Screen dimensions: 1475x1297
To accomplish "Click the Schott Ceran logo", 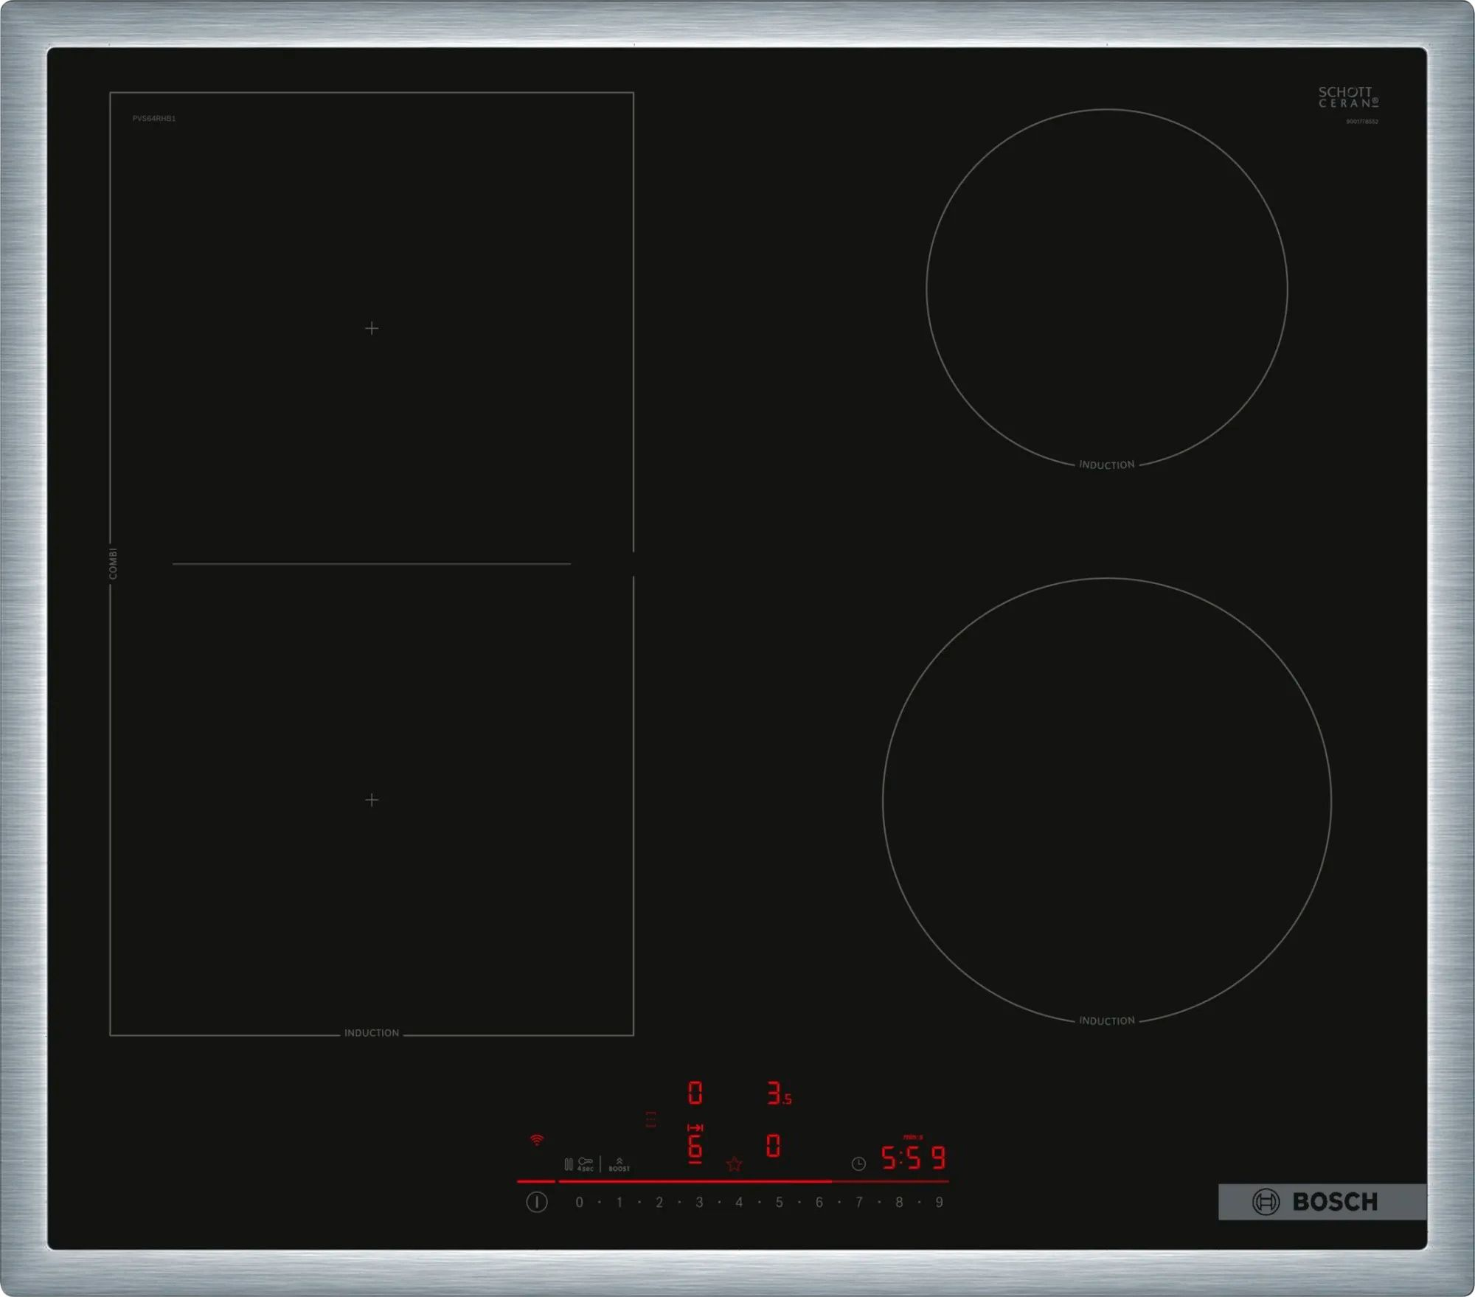I will [x=1347, y=97].
